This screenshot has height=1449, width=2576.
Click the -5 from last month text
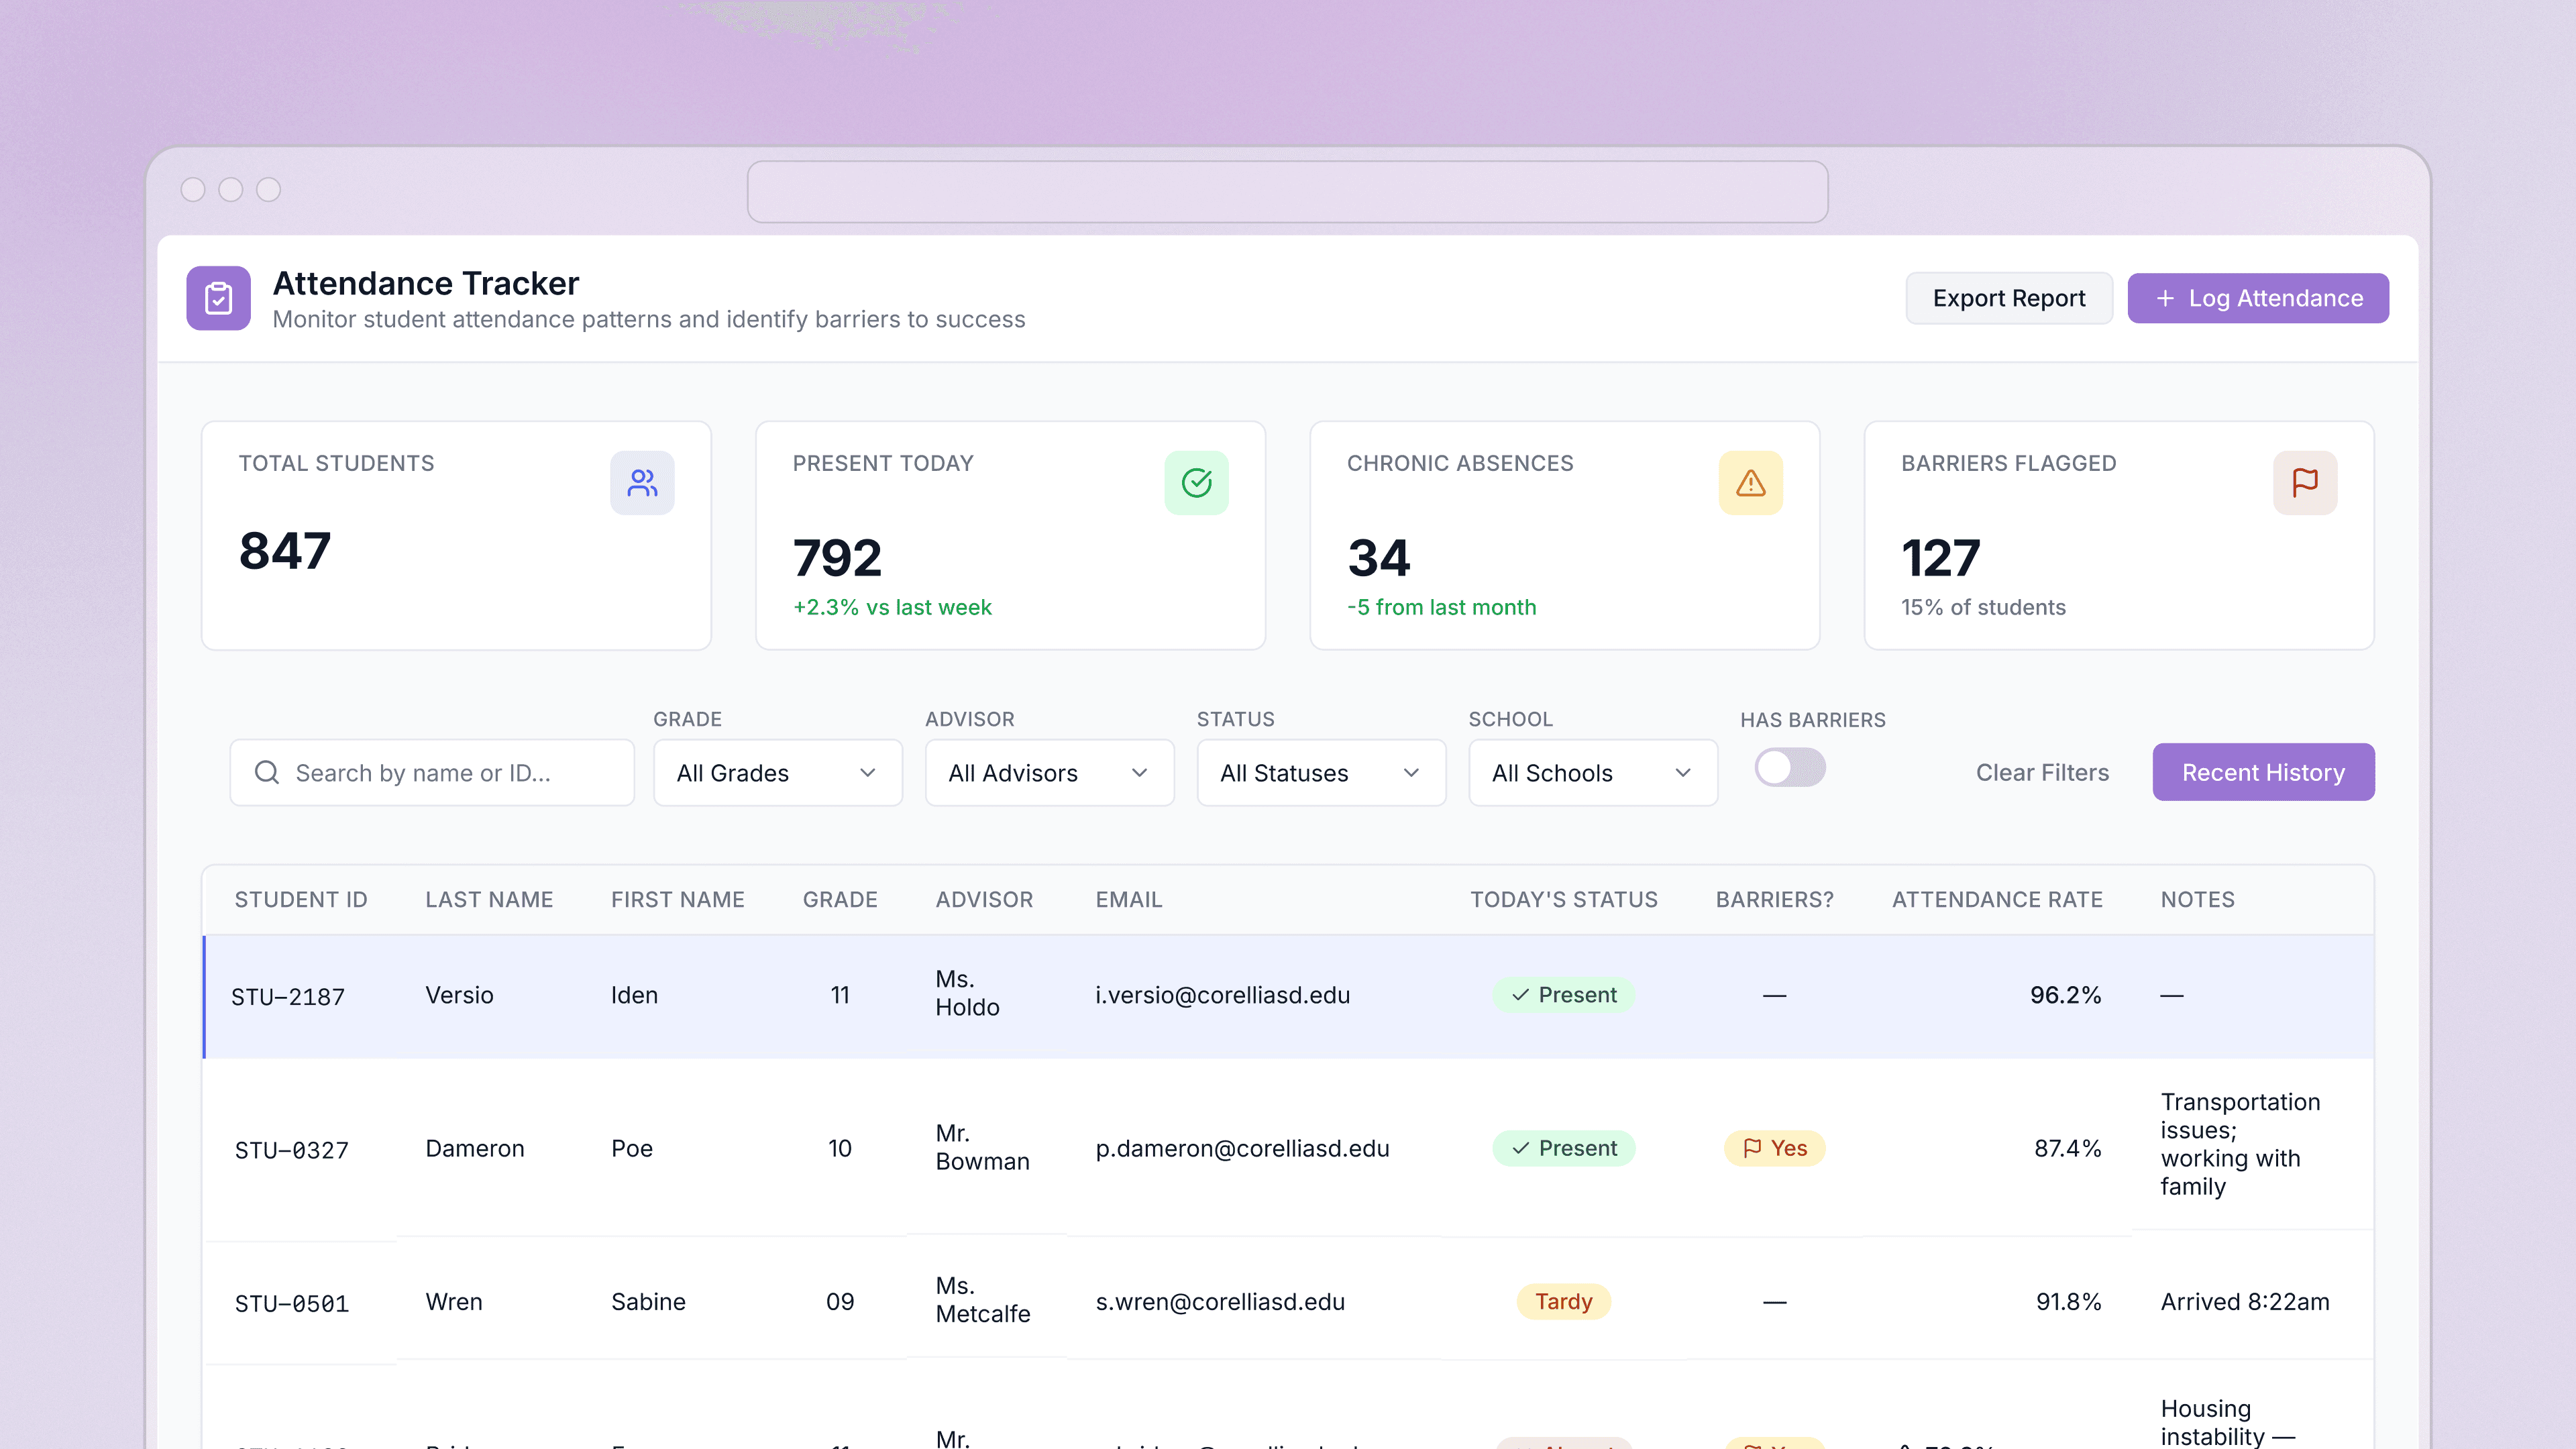coord(1441,608)
